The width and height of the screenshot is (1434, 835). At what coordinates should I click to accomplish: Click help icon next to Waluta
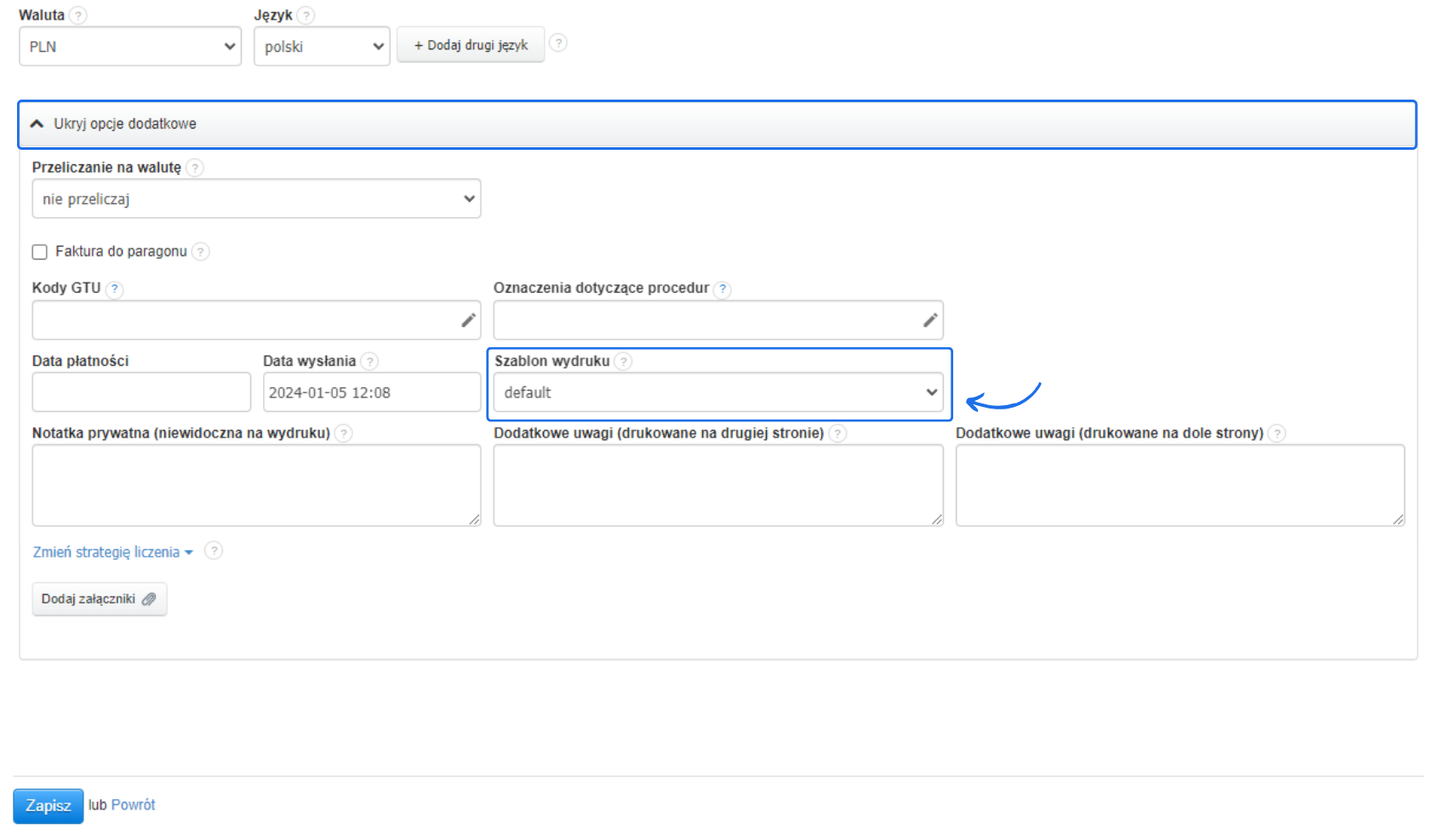(78, 15)
